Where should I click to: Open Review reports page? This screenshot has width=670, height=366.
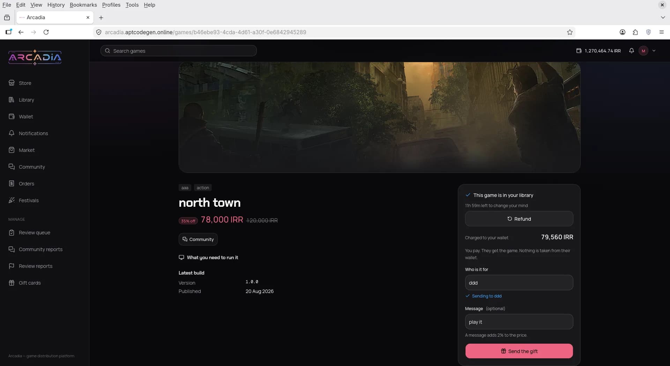[x=35, y=266]
